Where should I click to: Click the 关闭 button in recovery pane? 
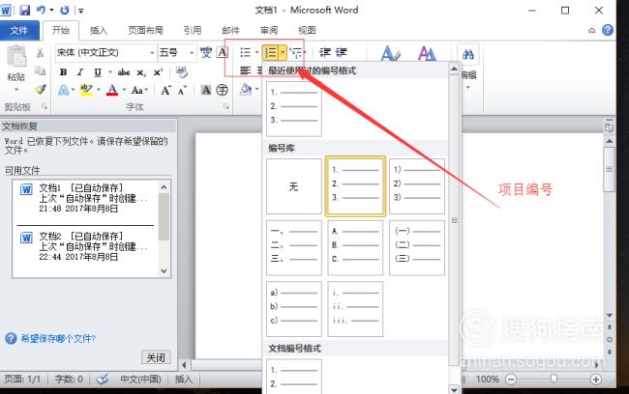click(156, 357)
